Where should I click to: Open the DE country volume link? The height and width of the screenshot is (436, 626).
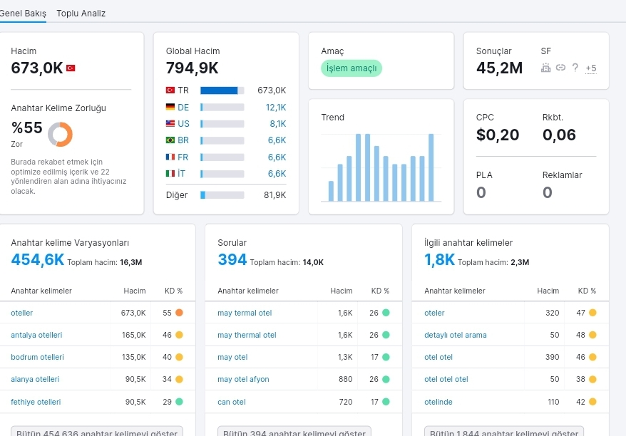click(183, 107)
